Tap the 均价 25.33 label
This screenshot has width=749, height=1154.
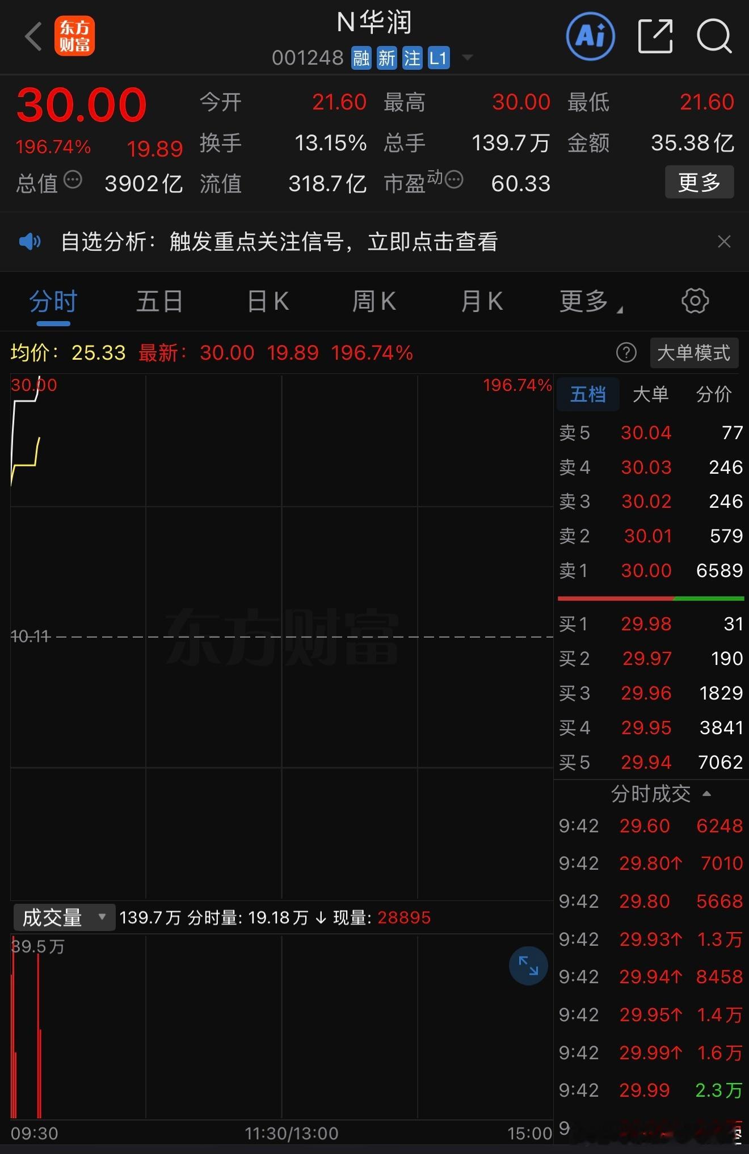click(x=68, y=353)
